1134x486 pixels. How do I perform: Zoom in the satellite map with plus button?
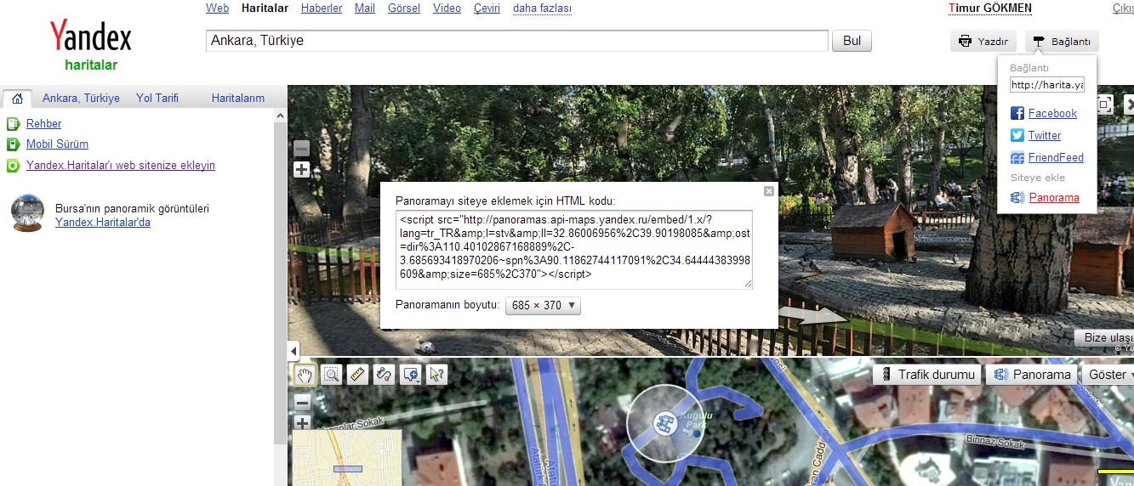coord(302,423)
